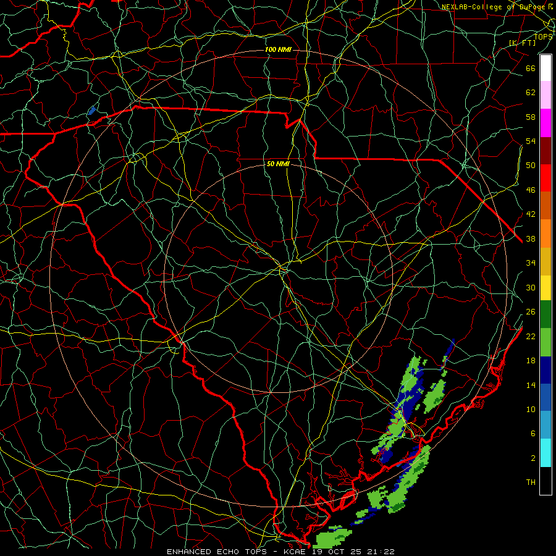Click the 'K FT' units label
556x556 pixels.
(x=523, y=43)
